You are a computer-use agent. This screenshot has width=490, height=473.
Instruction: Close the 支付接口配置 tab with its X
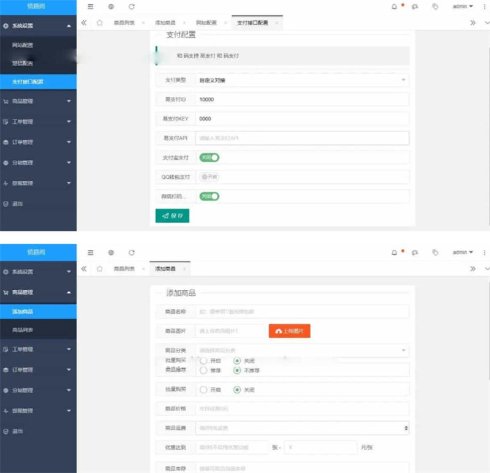(277, 23)
